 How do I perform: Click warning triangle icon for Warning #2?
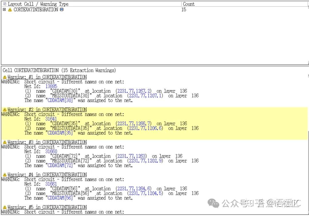click(5, 109)
